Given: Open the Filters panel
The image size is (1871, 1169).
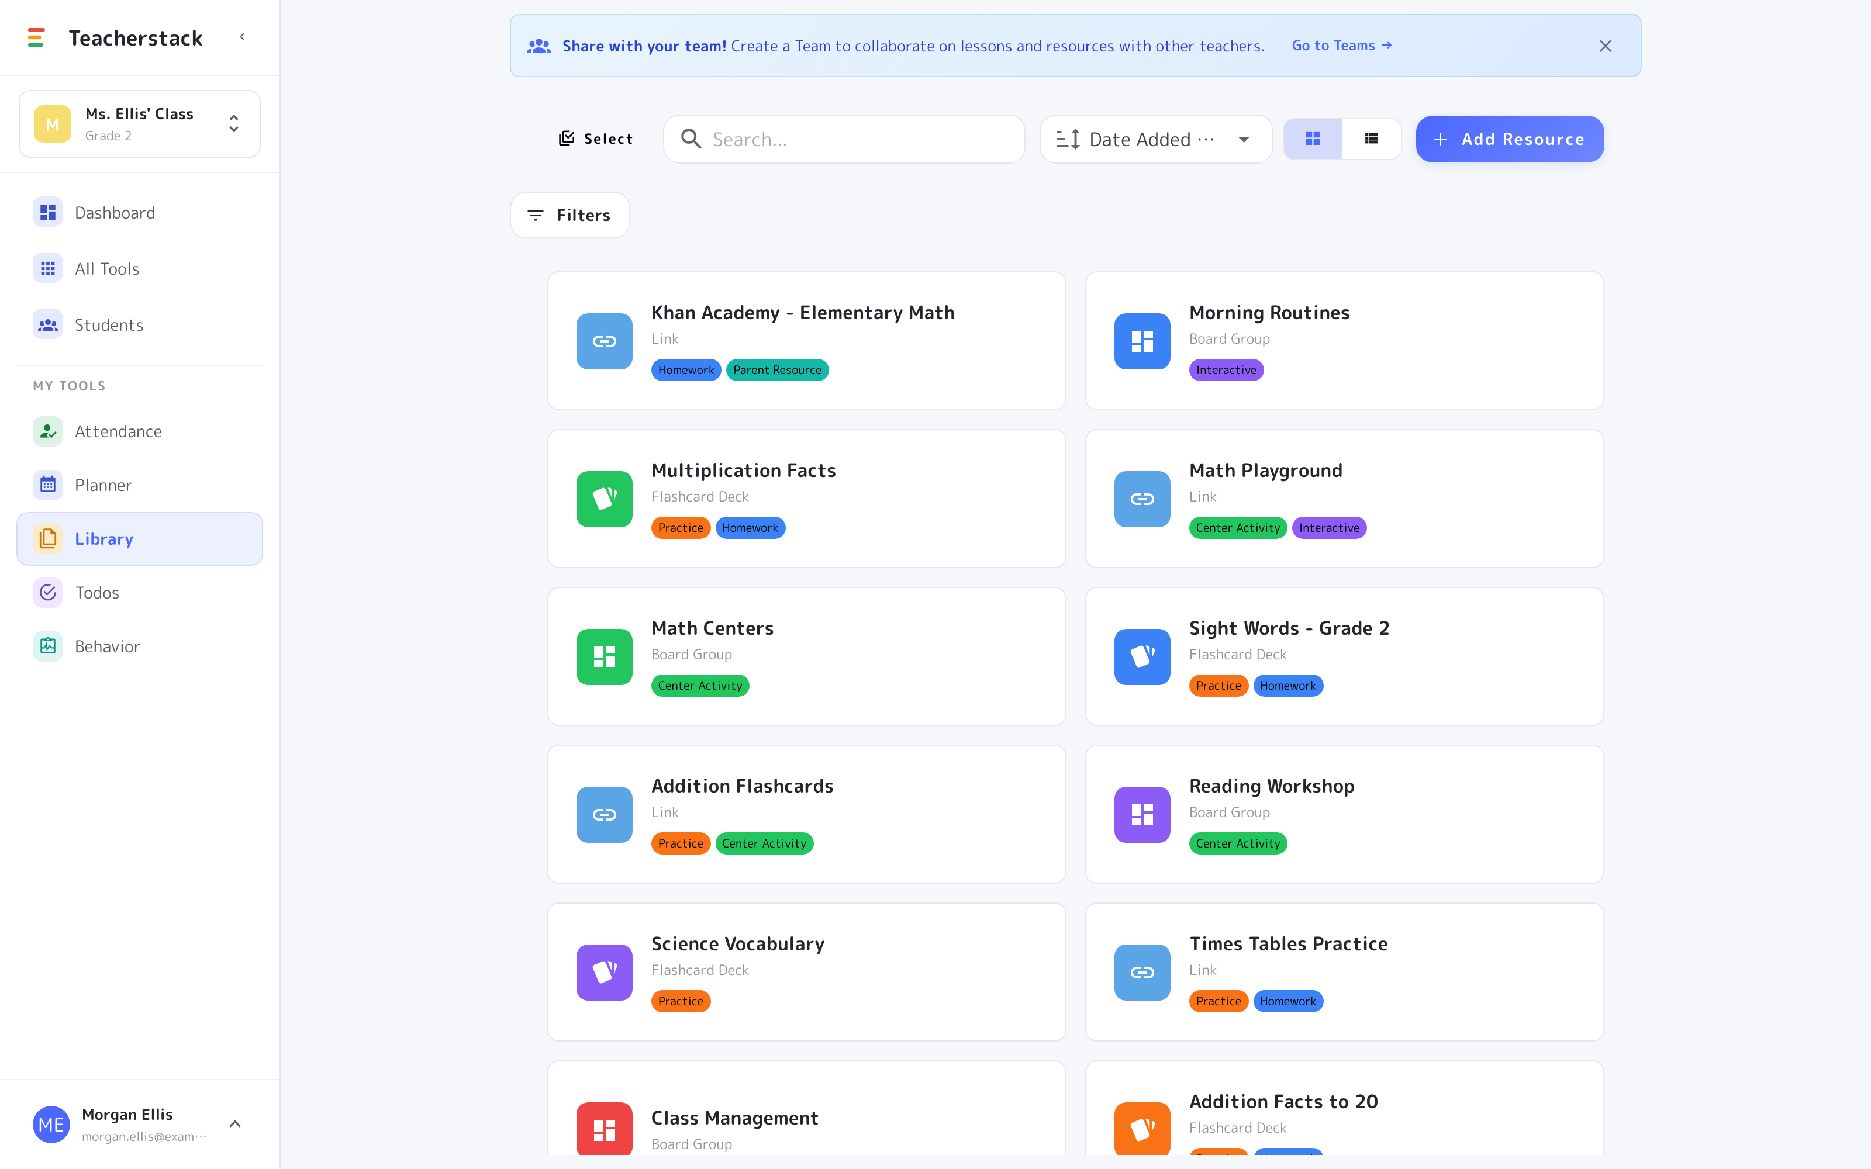Looking at the screenshot, I should [x=570, y=215].
